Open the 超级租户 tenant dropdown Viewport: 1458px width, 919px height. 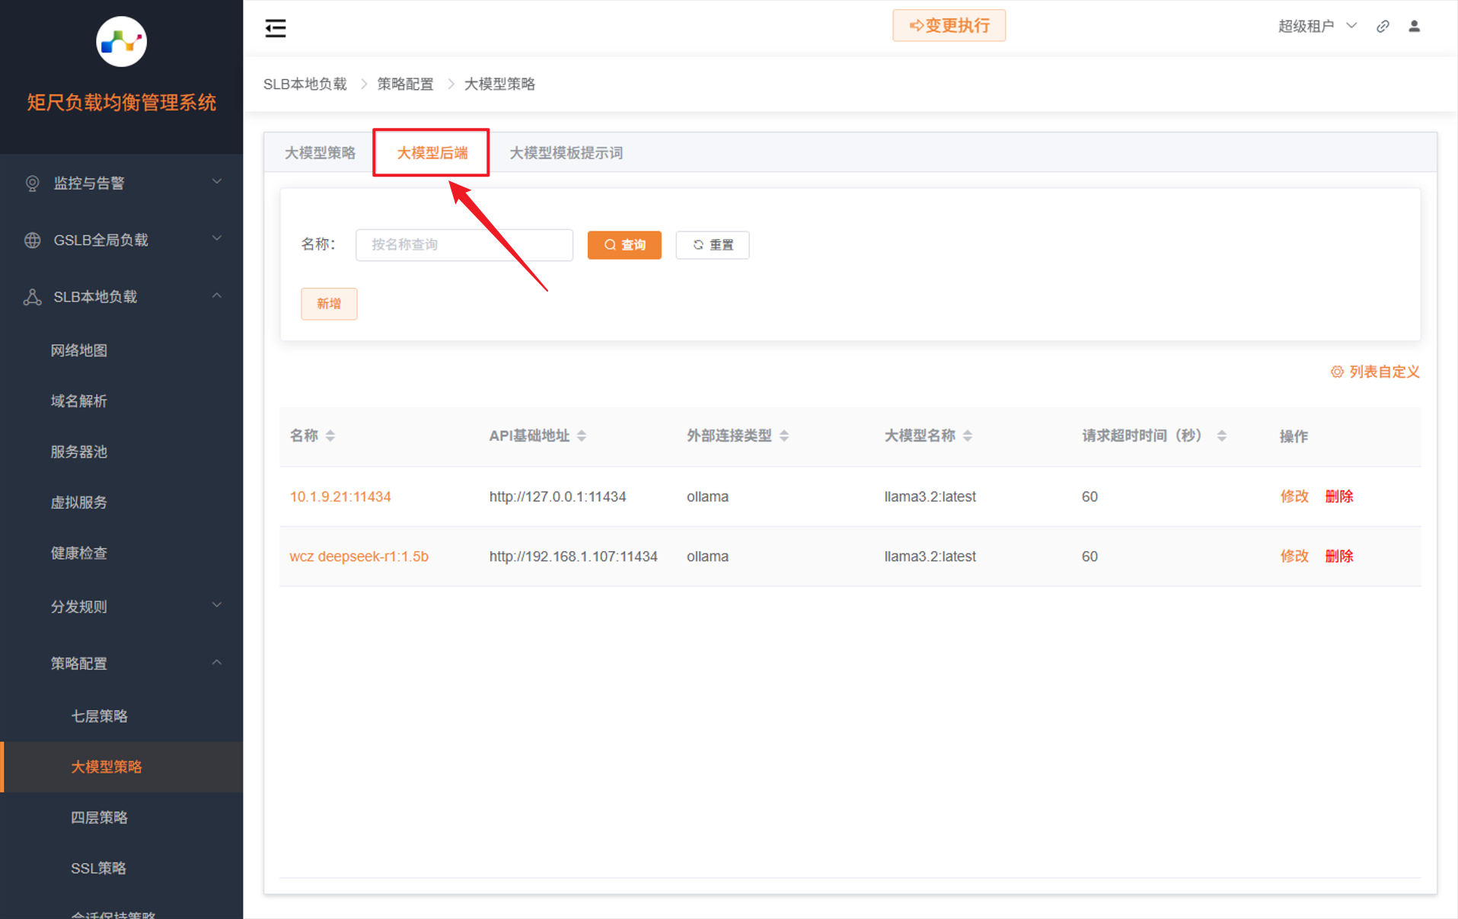click(x=1316, y=27)
